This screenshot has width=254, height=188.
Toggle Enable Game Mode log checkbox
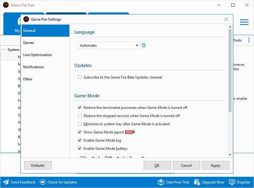[80, 140]
